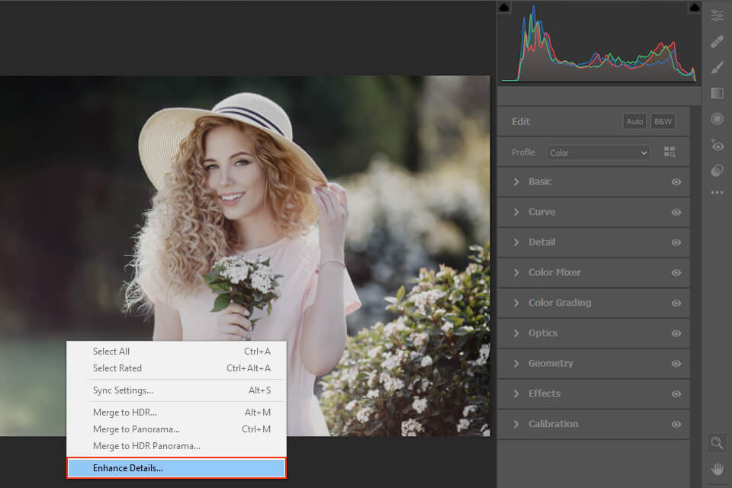Select the Graduated Filter tool
This screenshot has height=488, width=732.
pyautogui.click(x=717, y=93)
